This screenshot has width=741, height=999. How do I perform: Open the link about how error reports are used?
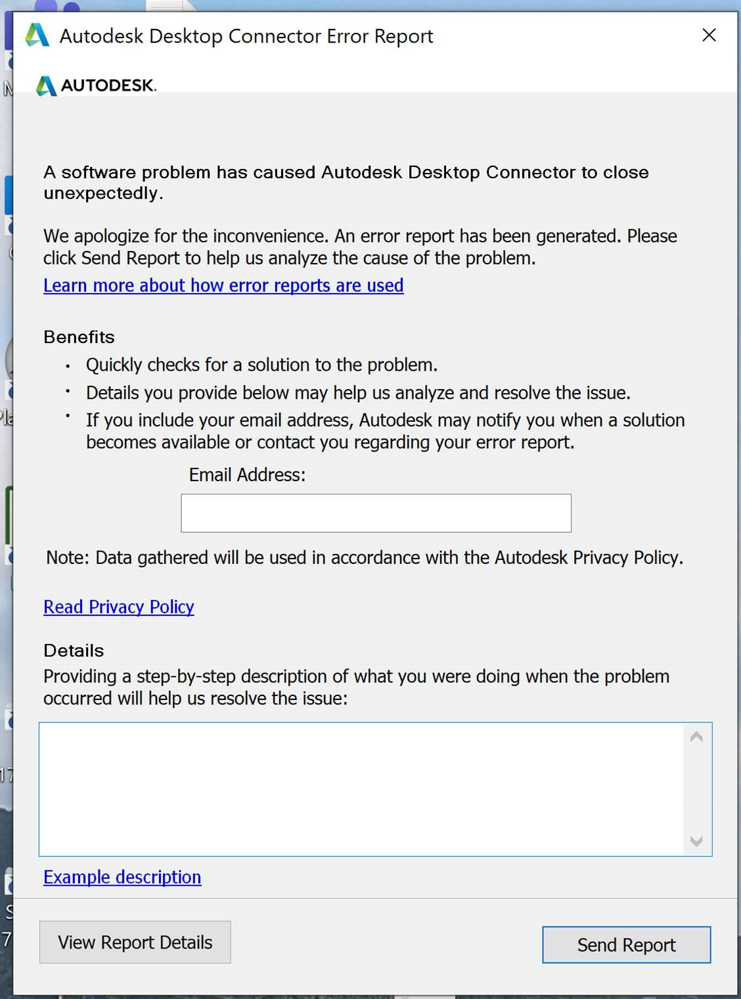pos(223,286)
